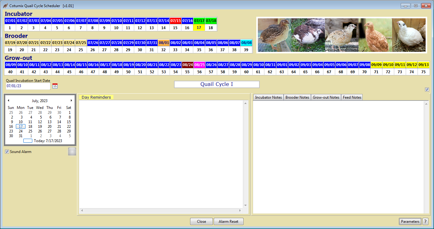Viewport: 434px width, 229px height.
Task: Select July 24 in the mini calendar
Action: 21,131
